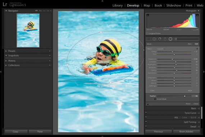Image resolution: width=205 pixels, height=137 pixels.
Task: Clear History with the X icon
Action: pos(50,61)
